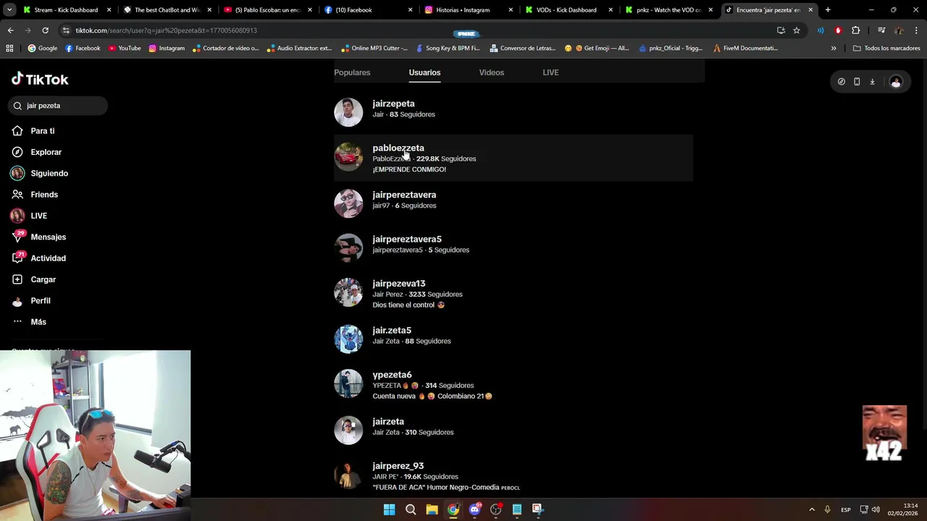Open the jairpereztavera user result
The height and width of the screenshot is (521, 927).
513,203
